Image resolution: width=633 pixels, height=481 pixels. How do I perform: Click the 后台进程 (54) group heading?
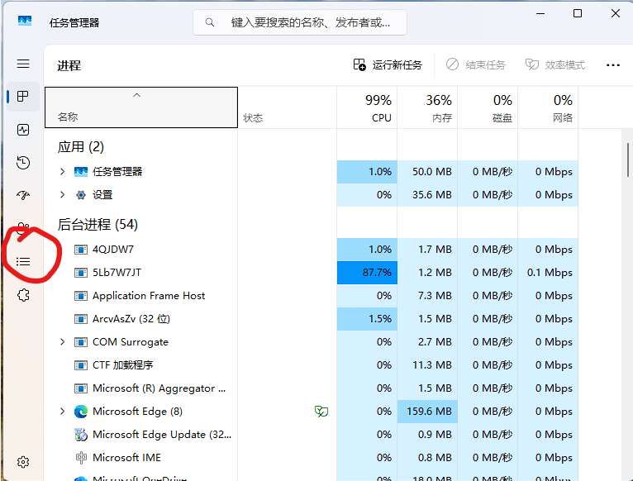[98, 224]
